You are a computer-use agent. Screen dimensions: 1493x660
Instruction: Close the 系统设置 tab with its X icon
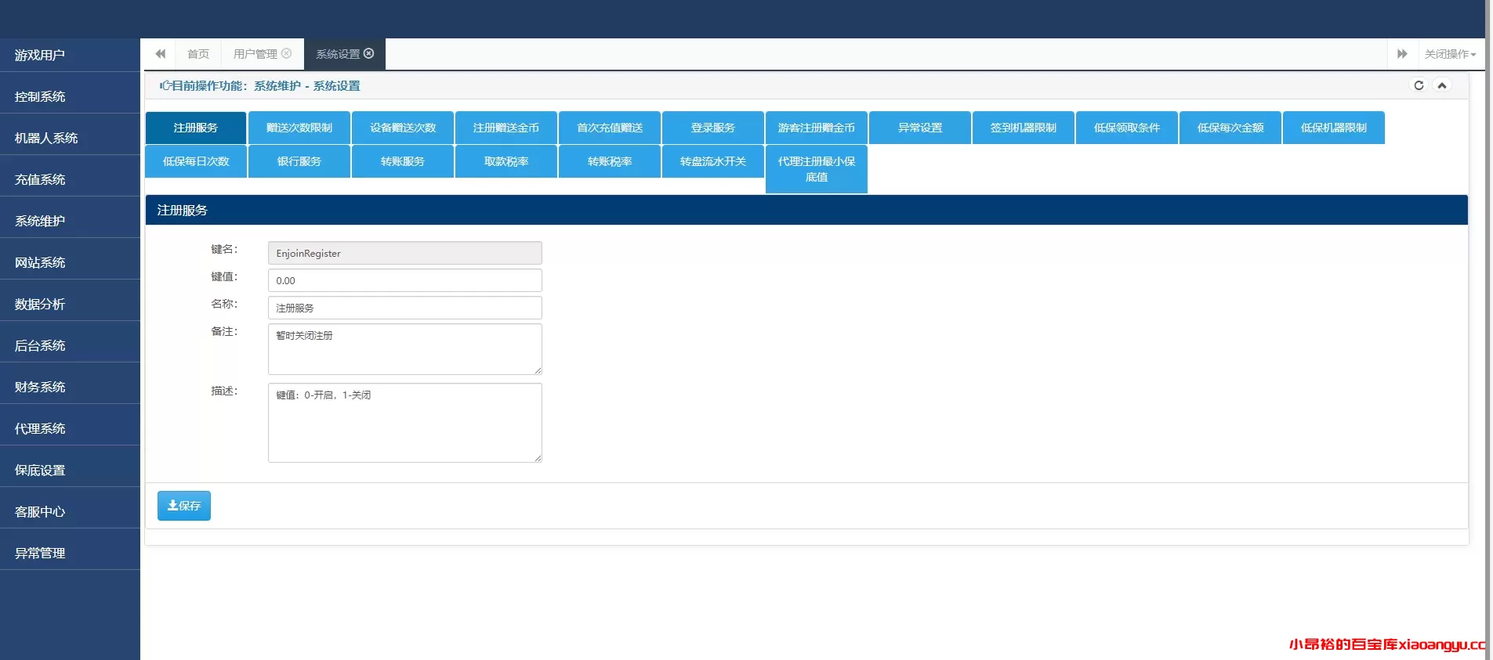[x=369, y=53]
